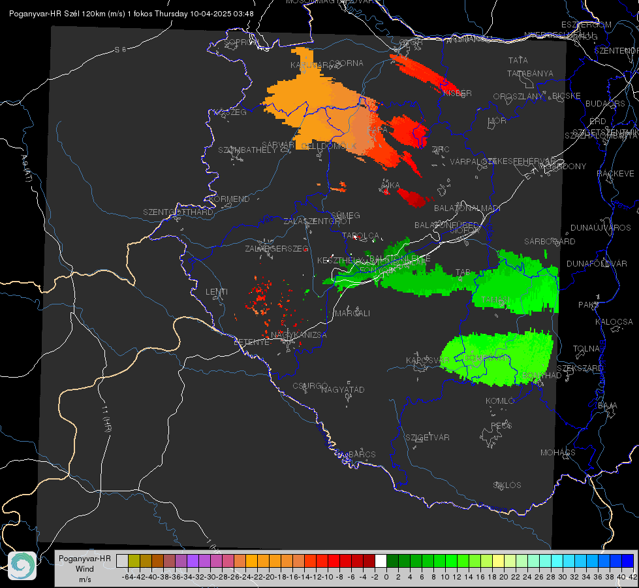
Task: Click the 11 (HR) road label
Action: click(106, 419)
